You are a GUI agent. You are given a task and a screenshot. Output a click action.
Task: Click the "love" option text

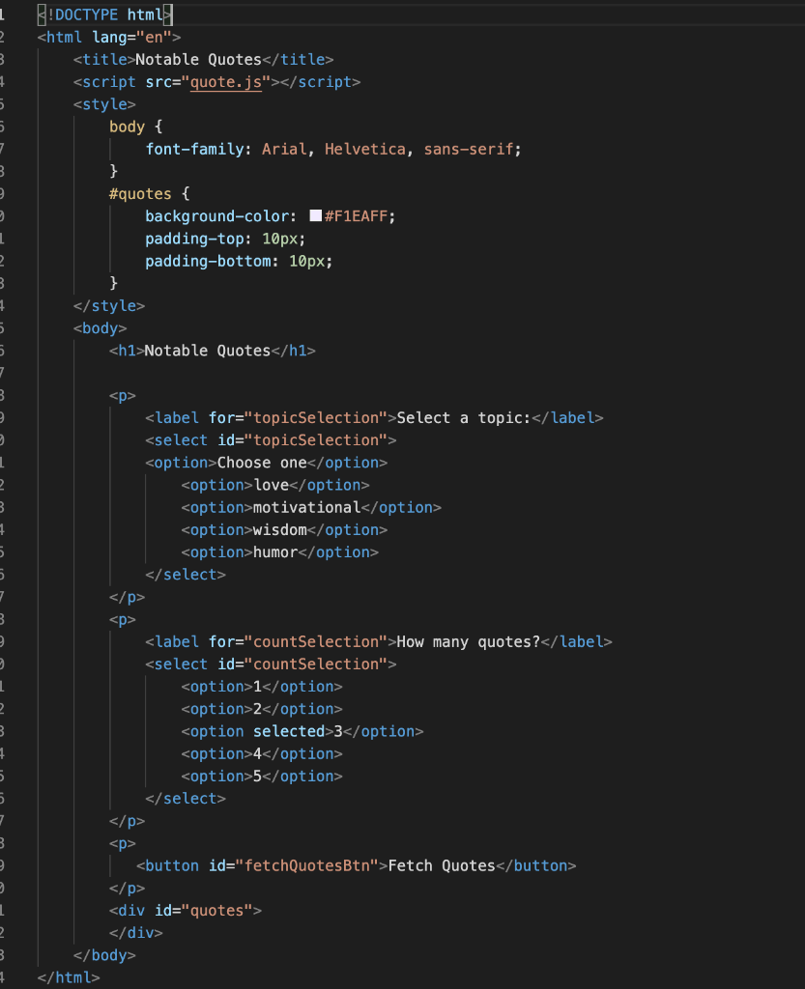(272, 485)
